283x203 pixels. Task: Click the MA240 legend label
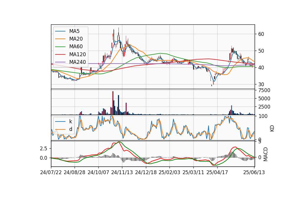click(x=78, y=62)
